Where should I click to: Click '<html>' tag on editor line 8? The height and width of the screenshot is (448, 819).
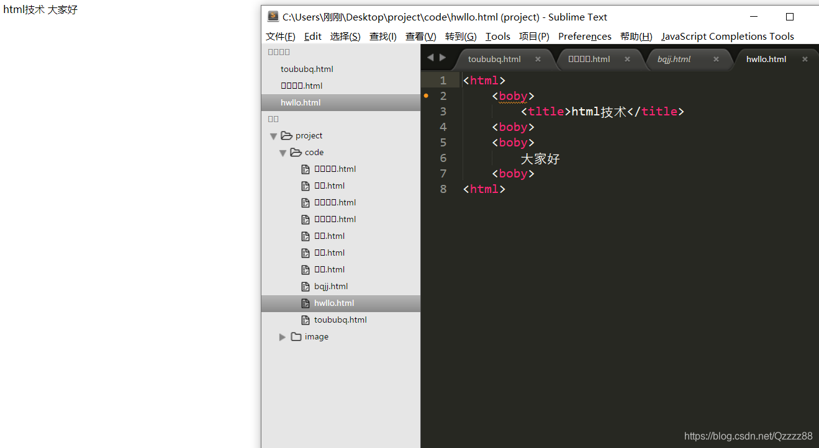pyautogui.click(x=484, y=189)
